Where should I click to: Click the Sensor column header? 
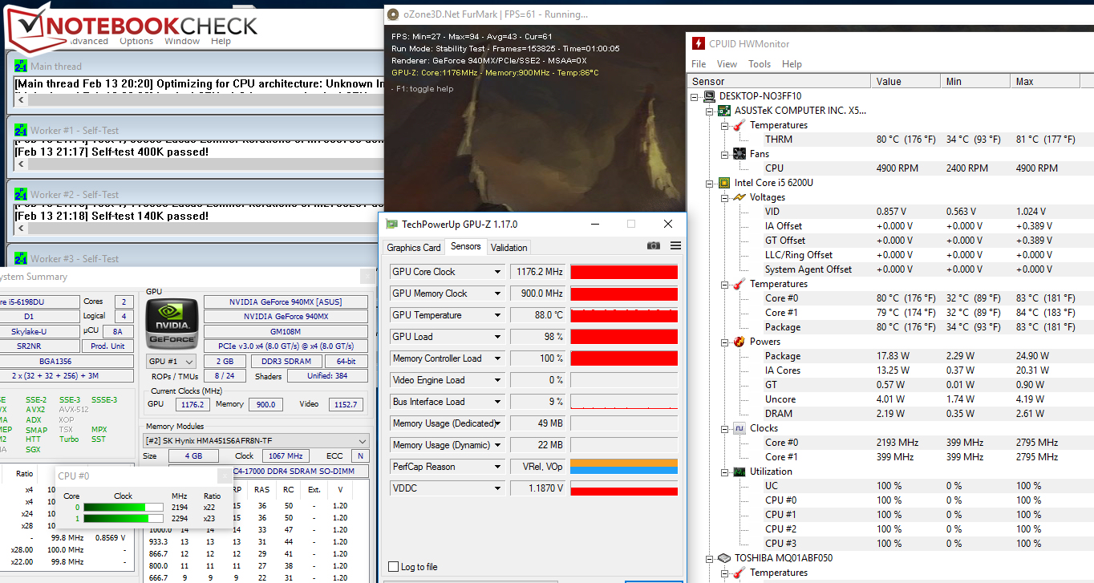780,81
